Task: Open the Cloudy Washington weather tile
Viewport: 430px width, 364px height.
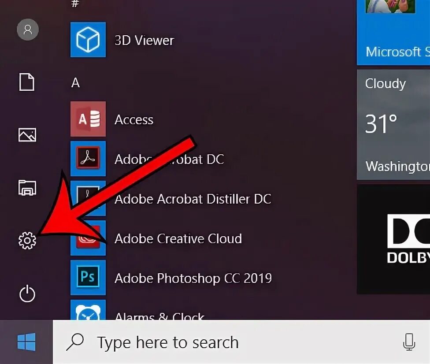Action: [393, 125]
